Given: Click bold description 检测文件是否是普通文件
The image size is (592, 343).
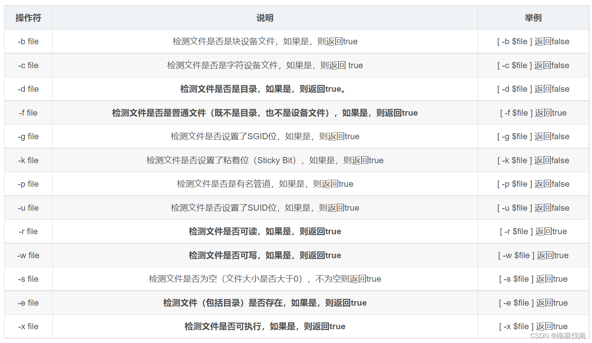Looking at the screenshot, I should pos(265,113).
